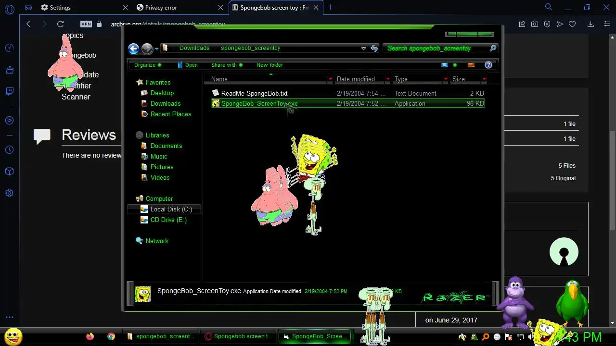The width and height of the screenshot is (616, 346).
Task: Open the Videos library
Action: coord(160,177)
